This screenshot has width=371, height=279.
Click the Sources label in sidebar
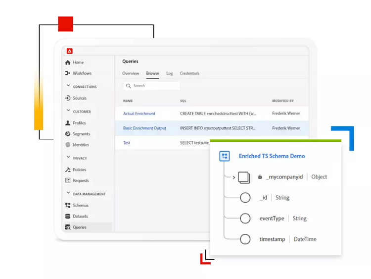pos(80,98)
